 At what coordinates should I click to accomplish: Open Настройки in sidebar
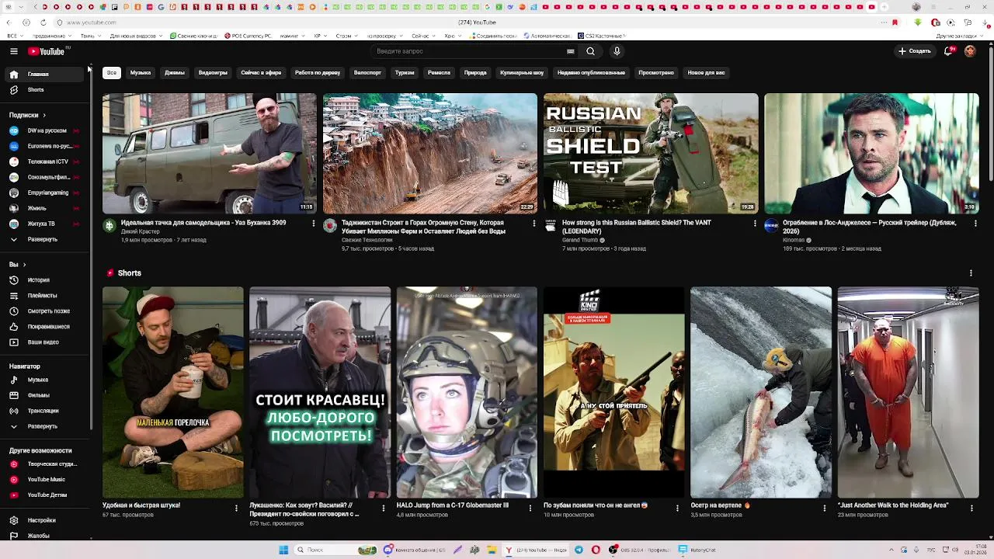pos(45,520)
